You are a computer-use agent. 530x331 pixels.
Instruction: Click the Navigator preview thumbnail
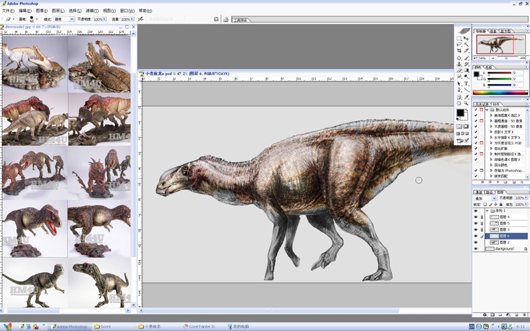[x=500, y=45]
